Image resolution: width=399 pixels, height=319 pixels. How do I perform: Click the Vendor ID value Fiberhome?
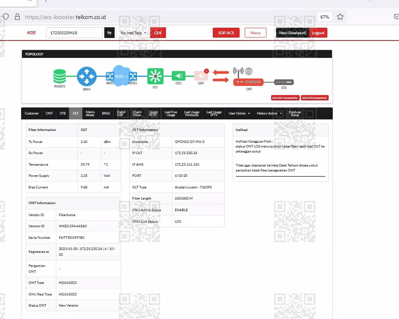[67, 215]
